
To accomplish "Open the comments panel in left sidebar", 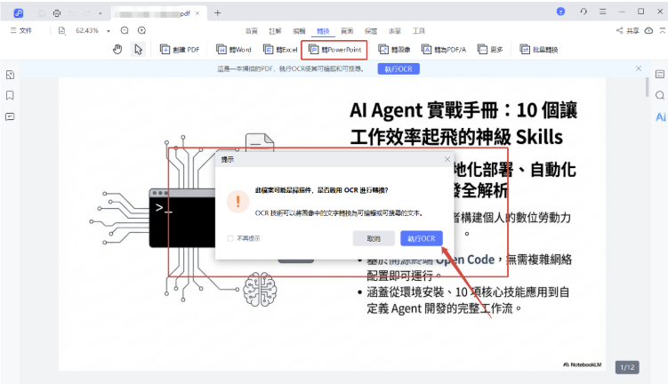I will (10, 116).
